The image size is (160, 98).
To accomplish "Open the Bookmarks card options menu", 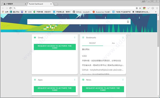I will (x=123, y=38).
